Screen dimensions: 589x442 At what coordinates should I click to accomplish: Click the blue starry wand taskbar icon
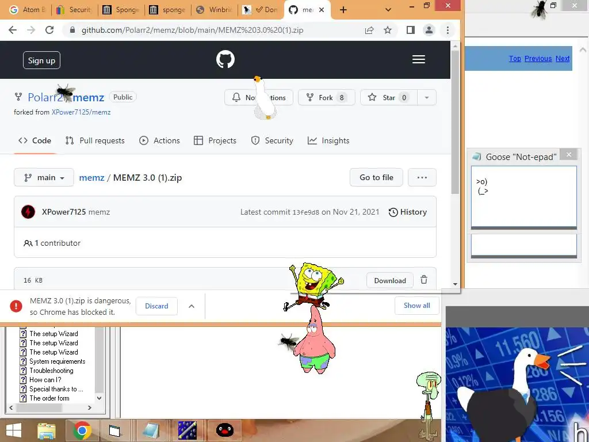(187, 430)
